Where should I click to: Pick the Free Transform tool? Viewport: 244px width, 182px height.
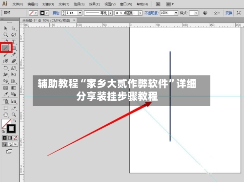(14, 74)
